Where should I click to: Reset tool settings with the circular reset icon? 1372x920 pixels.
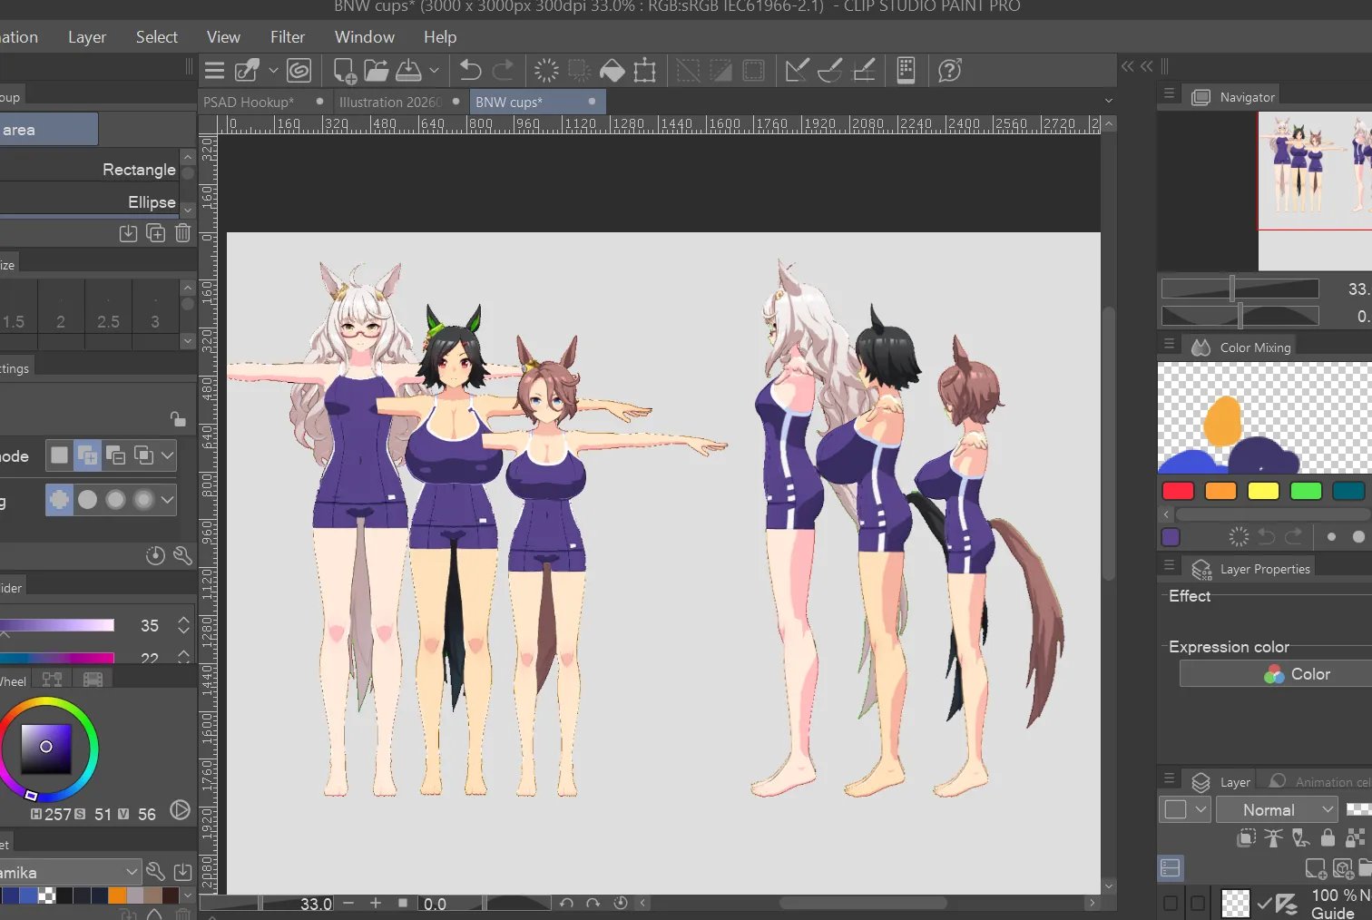tap(155, 555)
